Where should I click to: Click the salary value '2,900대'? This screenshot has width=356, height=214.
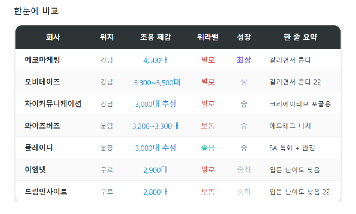pos(156,170)
